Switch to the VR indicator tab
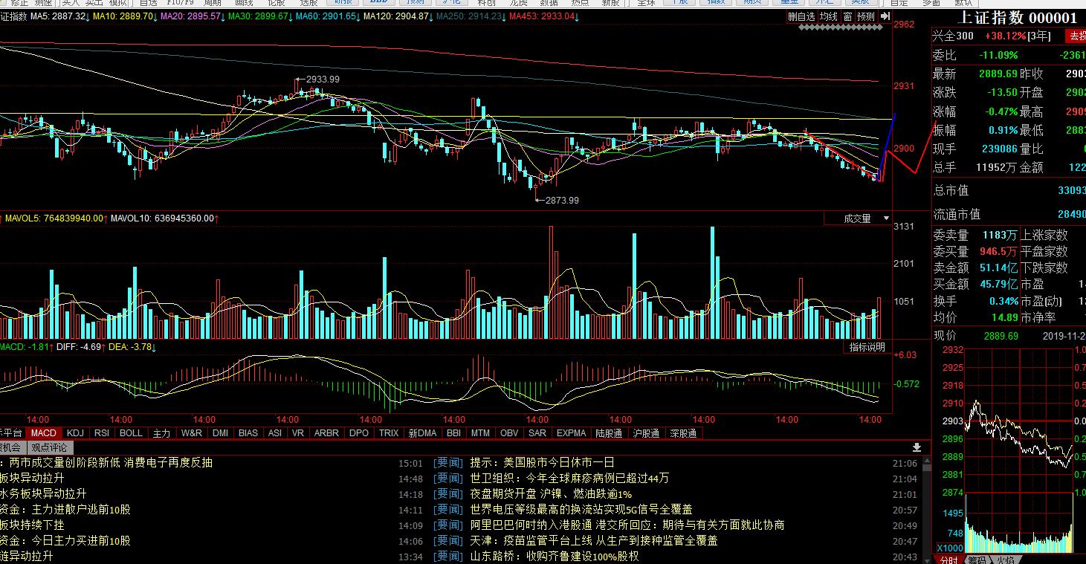Screen dimensions: 1086x564 [298, 433]
